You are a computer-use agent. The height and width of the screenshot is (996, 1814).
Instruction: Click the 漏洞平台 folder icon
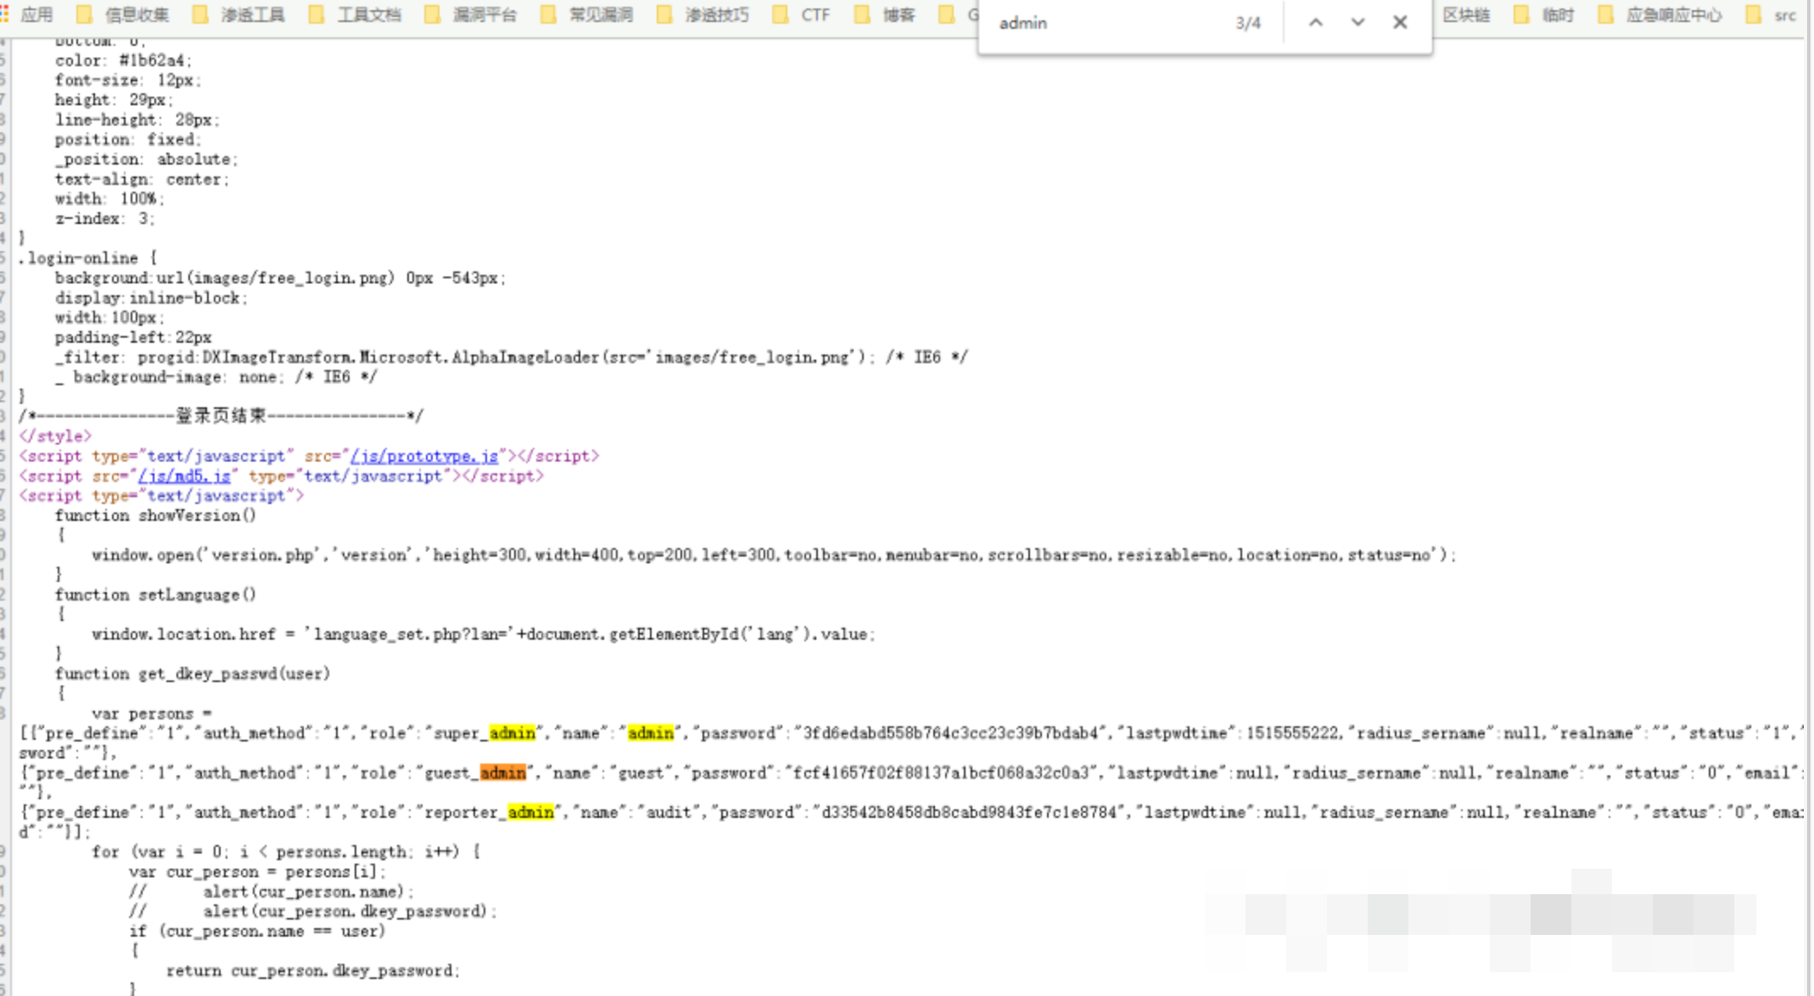(x=433, y=14)
